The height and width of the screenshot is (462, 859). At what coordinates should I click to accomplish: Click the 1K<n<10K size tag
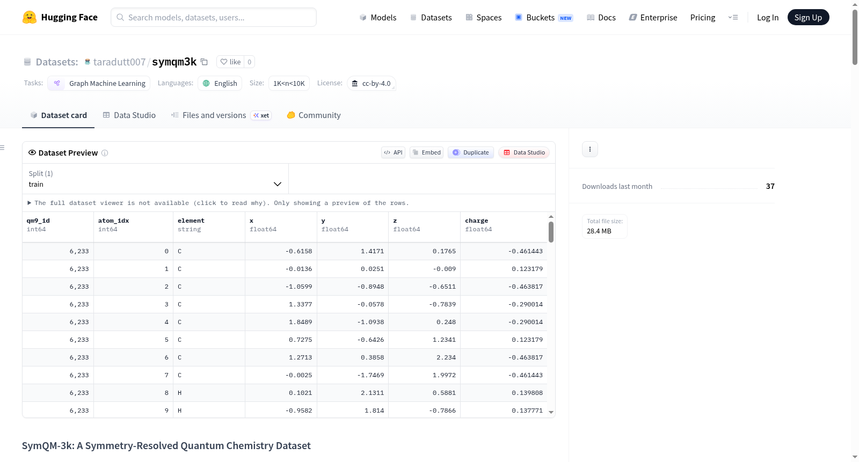(289, 83)
